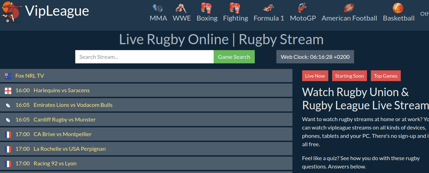Switch to Starting Soon filter
The image size is (429, 173).
pyautogui.click(x=349, y=76)
